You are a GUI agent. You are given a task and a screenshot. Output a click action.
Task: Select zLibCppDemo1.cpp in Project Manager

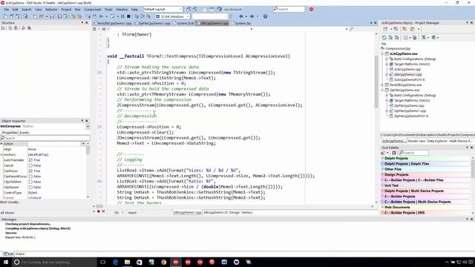click(407, 74)
